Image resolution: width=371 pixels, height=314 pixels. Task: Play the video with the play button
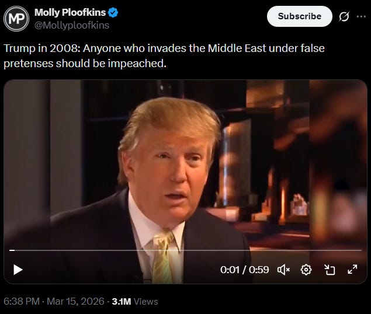coord(18,270)
